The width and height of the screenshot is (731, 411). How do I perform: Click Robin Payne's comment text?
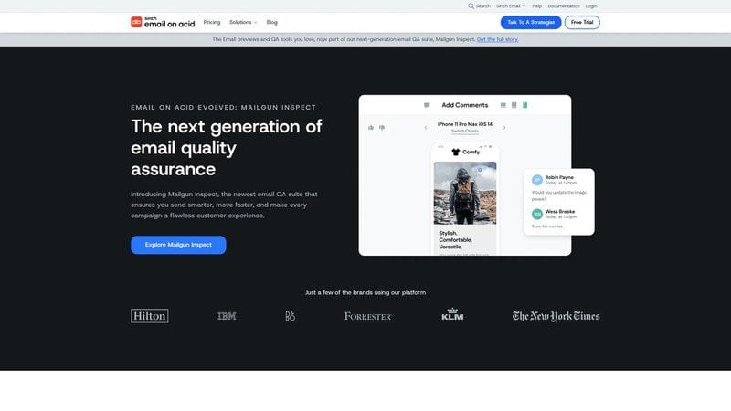(x=558, y=195)
